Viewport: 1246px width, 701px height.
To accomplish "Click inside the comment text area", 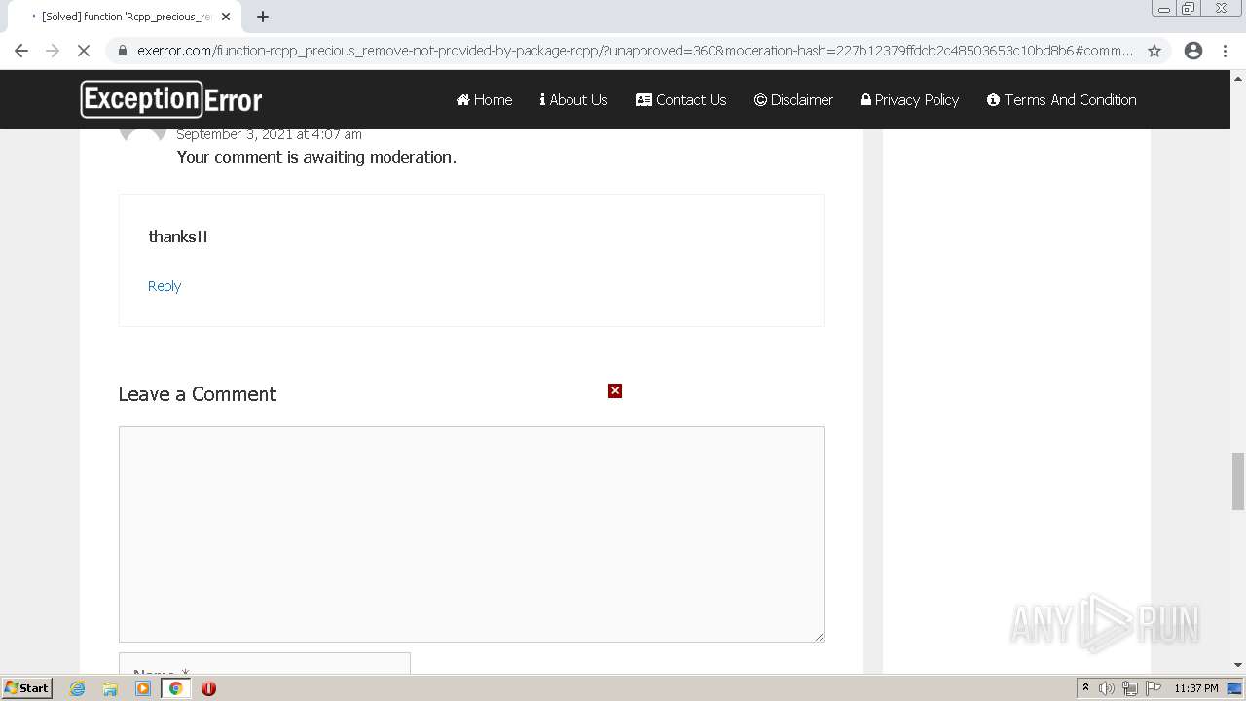I will pyautogui.click(x=471, y=534).
